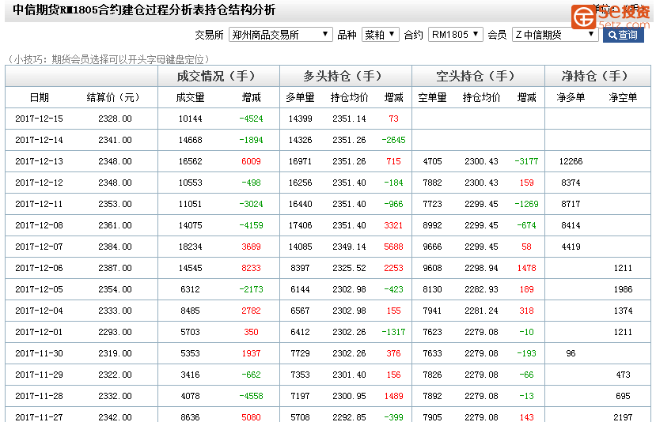The height and width of the screenshot is (422, 656).
Task: Click short average price 2298.94
Action: pos(482,268)
